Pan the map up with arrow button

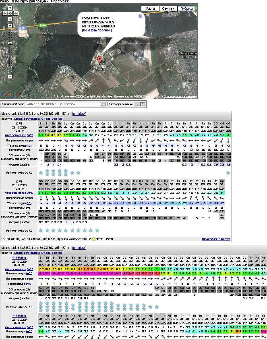click(x=9, y=8)
